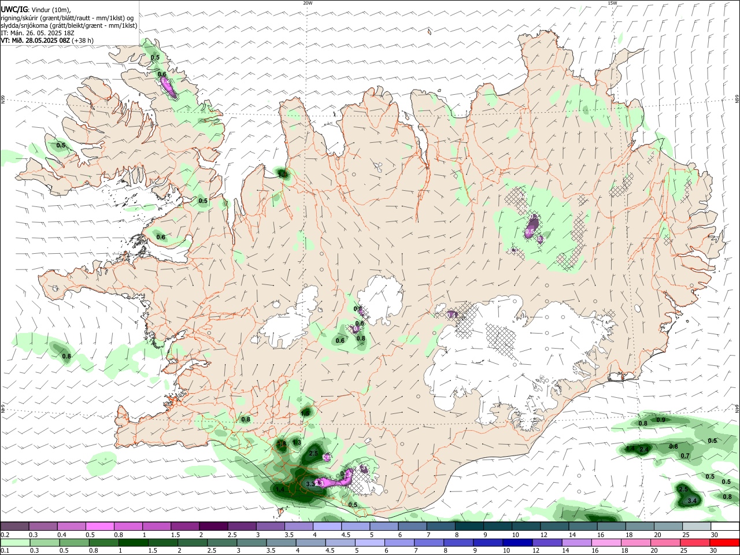Select the deep navy blue rain swatch at 10
Image resolution: width=740 pixels, height=555 pixels.
517,542
